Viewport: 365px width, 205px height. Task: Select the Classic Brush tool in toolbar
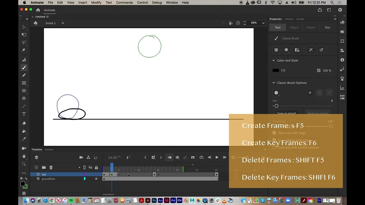coord(24,67)
